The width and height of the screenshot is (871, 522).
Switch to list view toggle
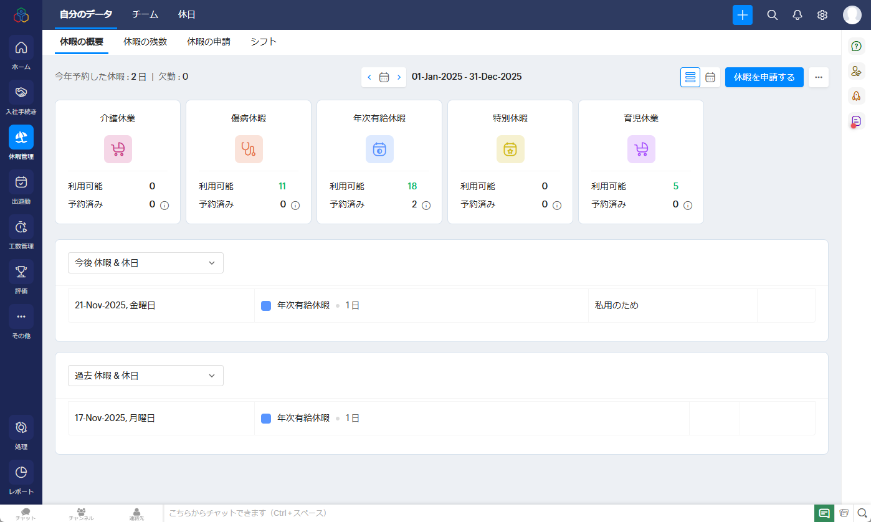click(x=690, y=77)
